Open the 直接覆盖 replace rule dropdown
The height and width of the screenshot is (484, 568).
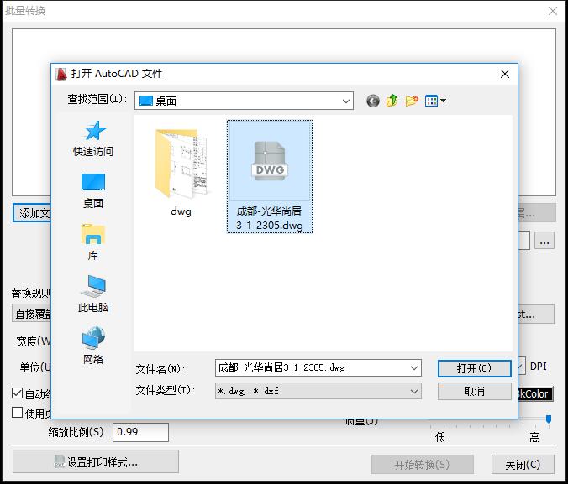coord(32,313)
